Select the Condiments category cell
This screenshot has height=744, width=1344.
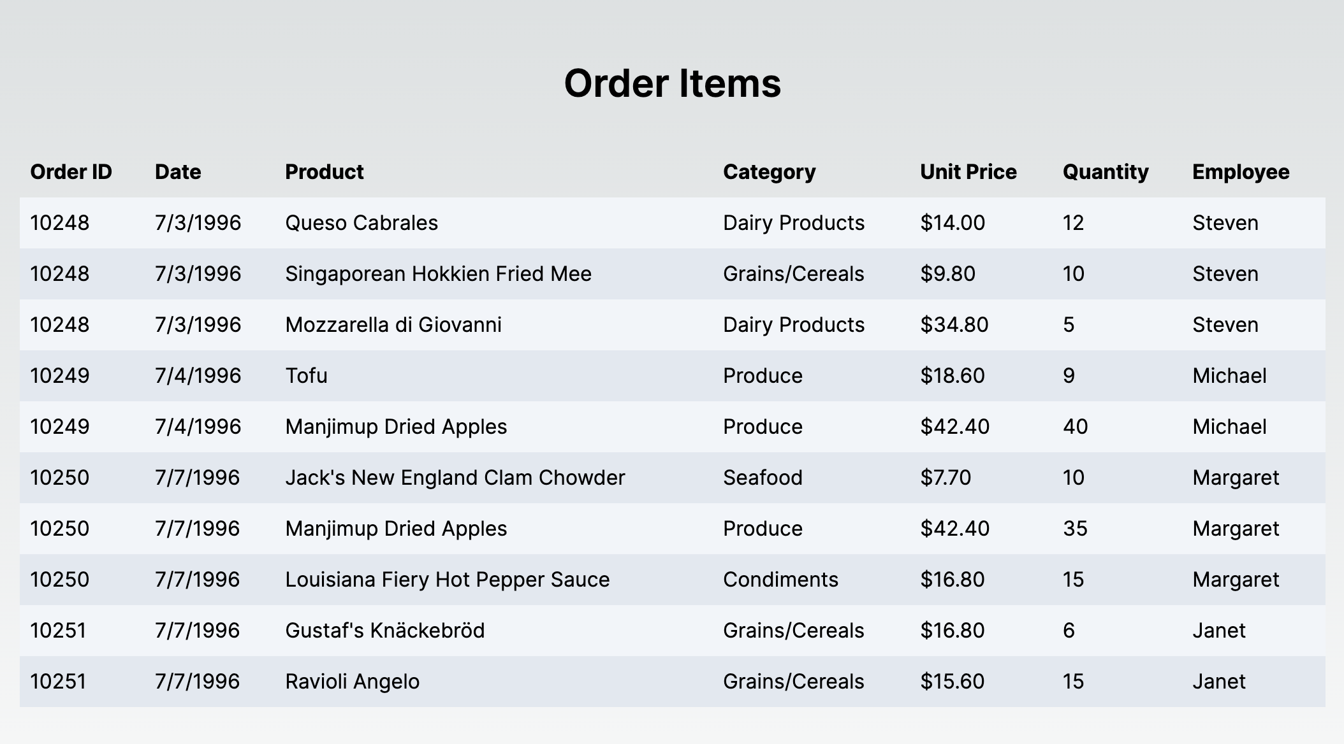tap(780, 580)
